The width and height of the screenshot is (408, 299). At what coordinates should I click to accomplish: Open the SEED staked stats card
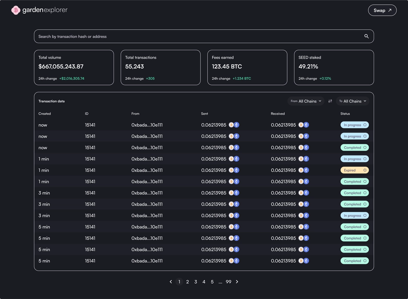(334, 68)
